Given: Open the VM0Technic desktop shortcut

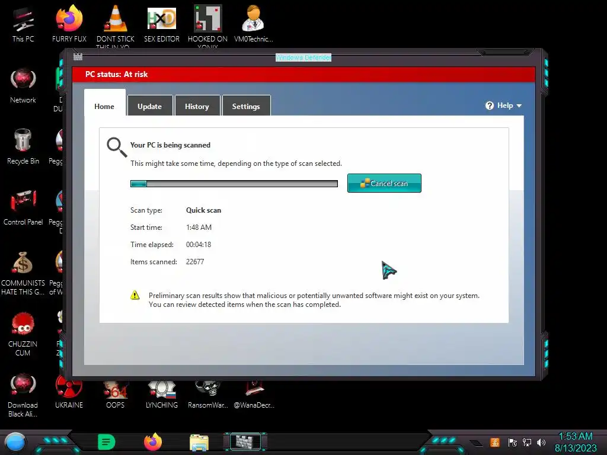Looking at the screenshot, I should (x=254, y=24).
